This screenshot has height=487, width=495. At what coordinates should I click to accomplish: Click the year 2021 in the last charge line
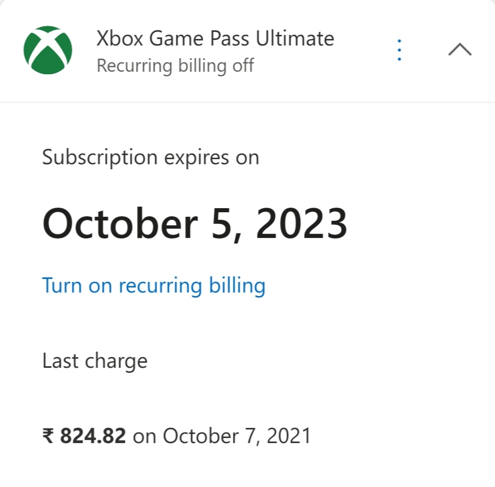[x=289, y=436]
